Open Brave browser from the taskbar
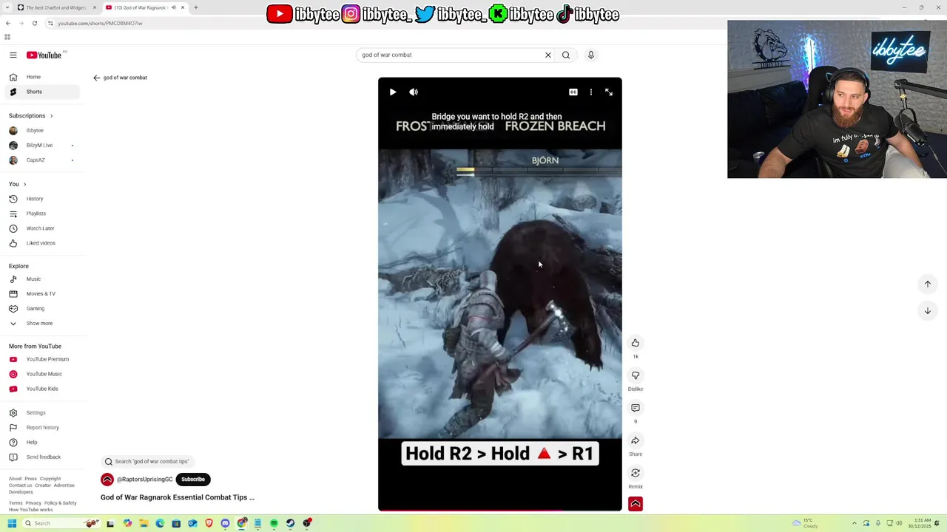947x532 pixels. [x=209, y=523]
